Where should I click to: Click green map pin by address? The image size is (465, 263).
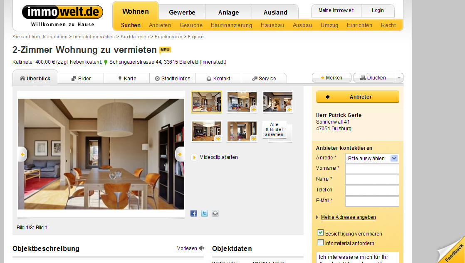pyautogui.click(x=106, y=62)
